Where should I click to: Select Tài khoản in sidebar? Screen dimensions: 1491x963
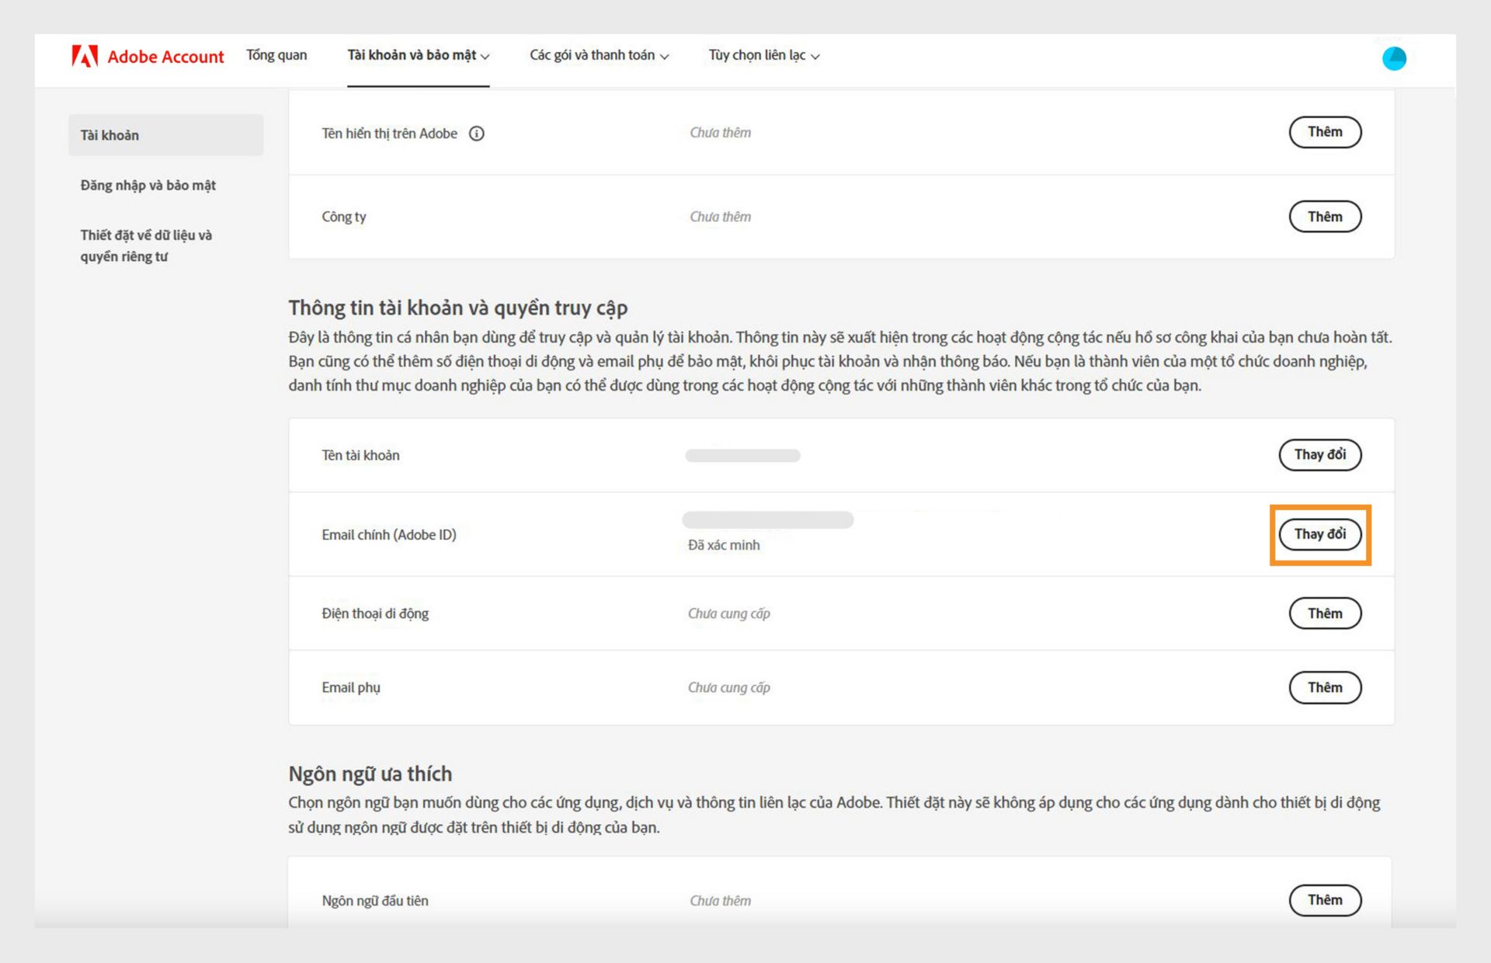point(165,135)
